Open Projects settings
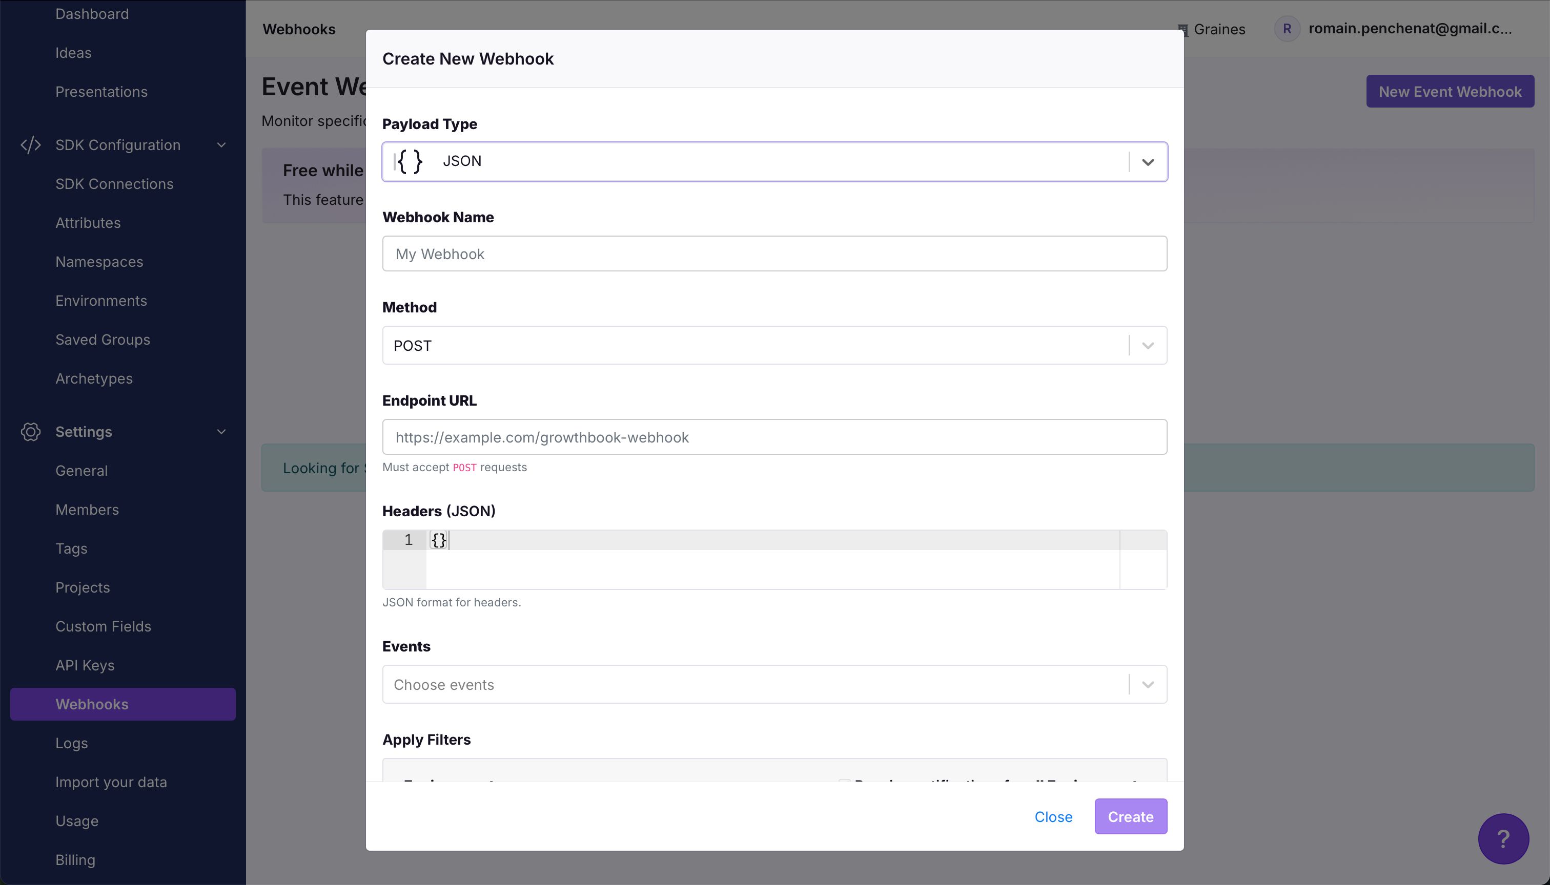Image resolution: width=1550 pixels, height=885 pixels. [83, 588]
